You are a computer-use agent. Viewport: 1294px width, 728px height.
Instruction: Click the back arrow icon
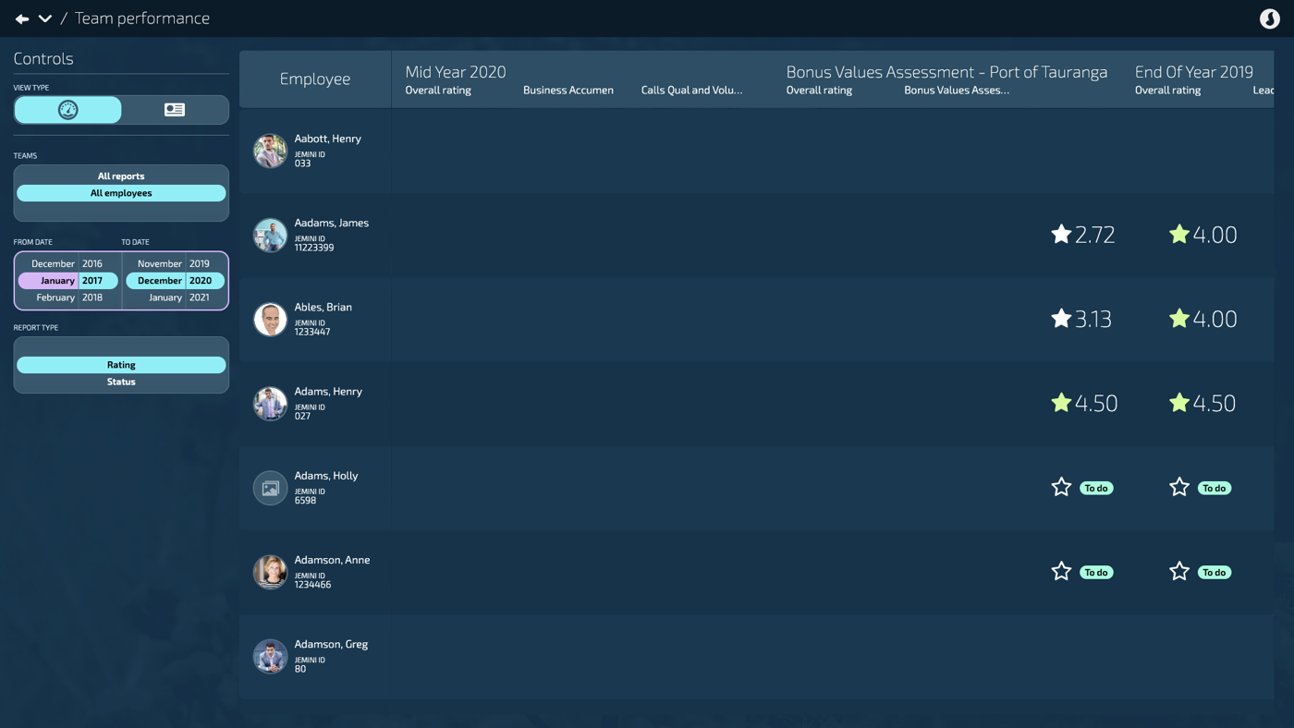[x=22, y=18]
